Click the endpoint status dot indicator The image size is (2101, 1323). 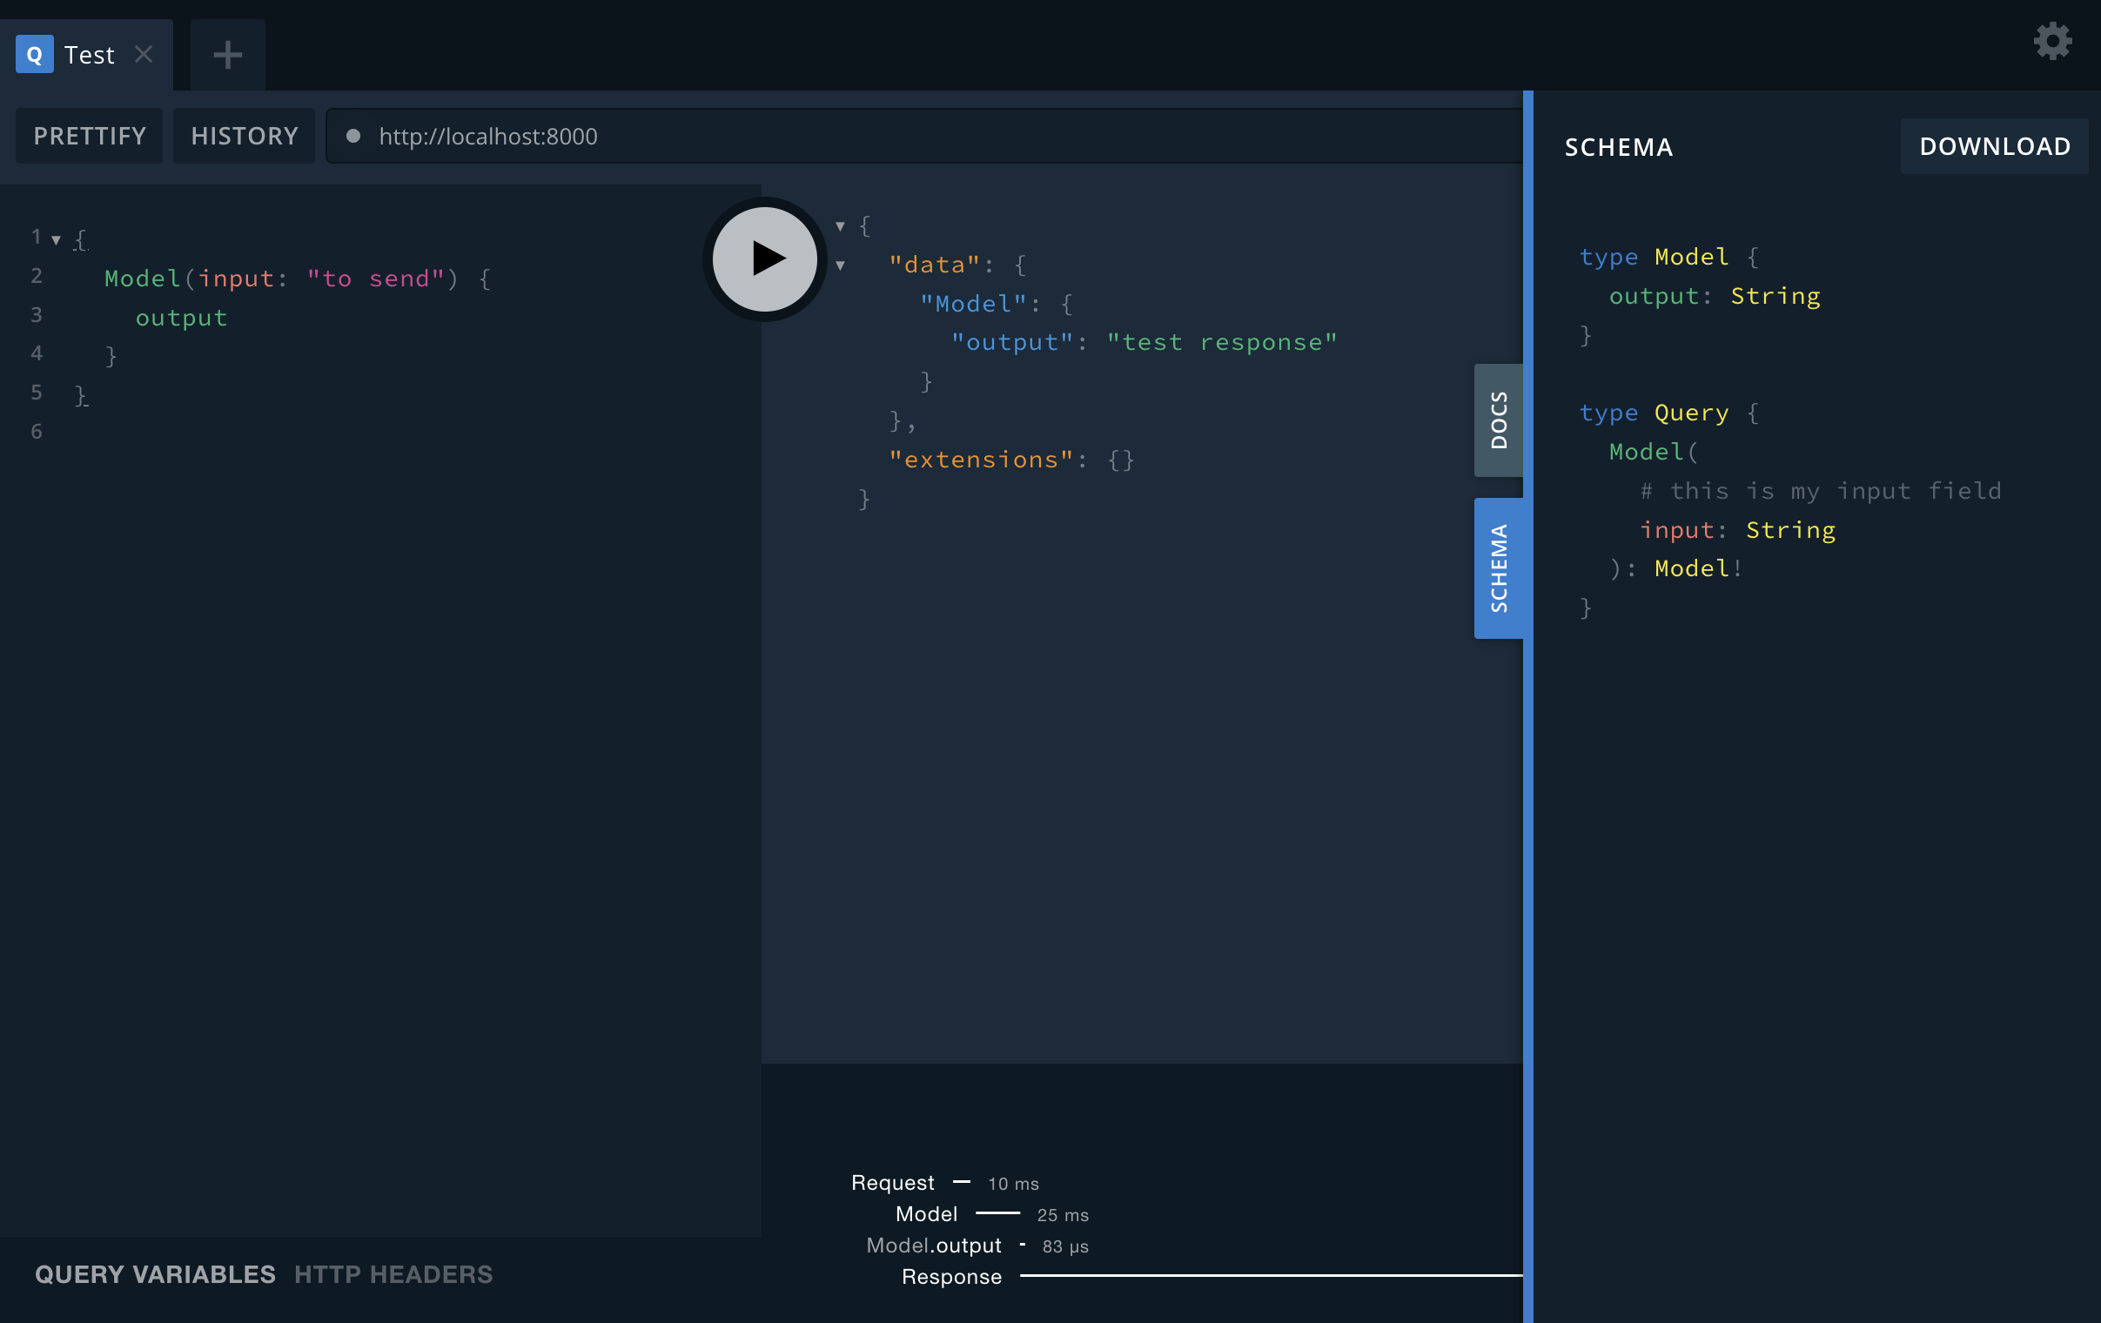[x=353, y=136]
